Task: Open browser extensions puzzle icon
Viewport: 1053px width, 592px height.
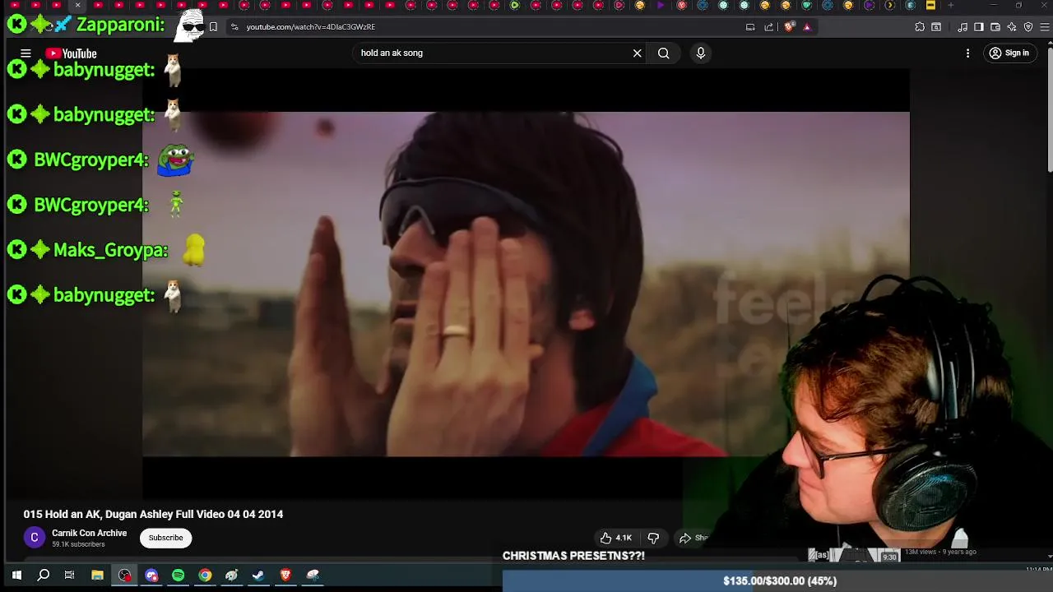Action: 920,27
